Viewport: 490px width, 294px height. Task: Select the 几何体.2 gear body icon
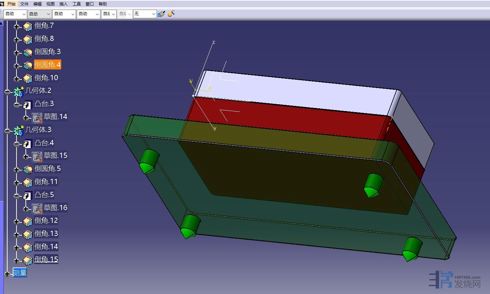click(19, 91)
